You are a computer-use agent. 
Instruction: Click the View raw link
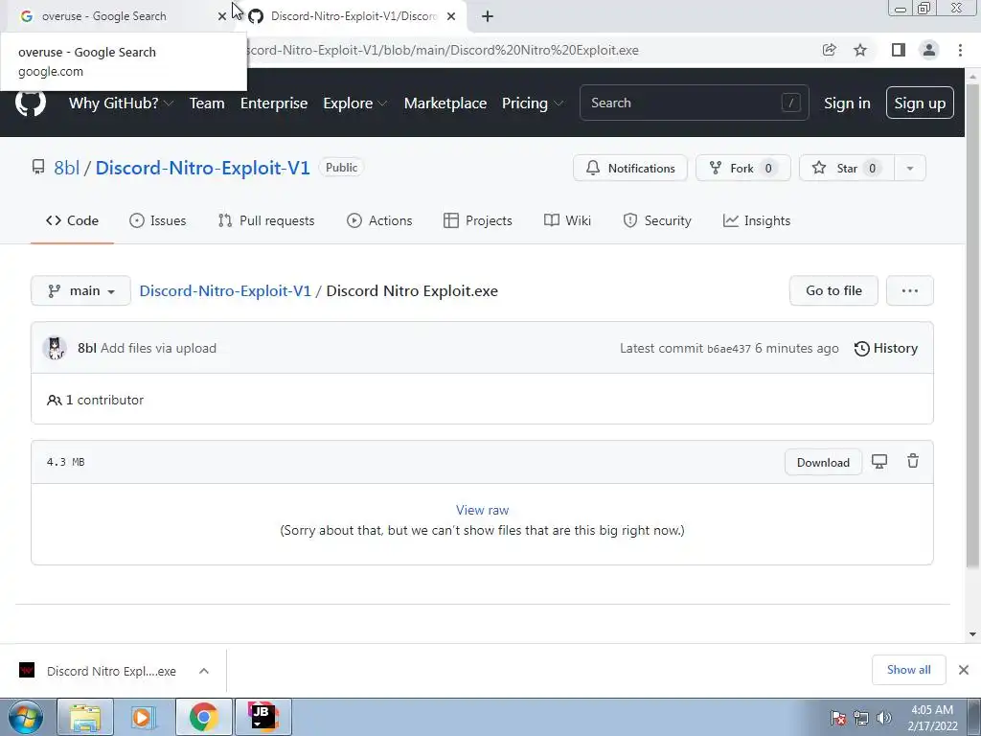(483, 510)
